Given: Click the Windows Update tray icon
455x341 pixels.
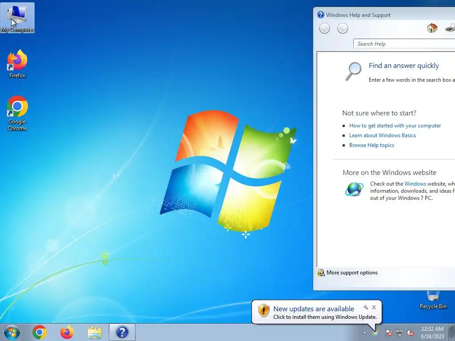Looking at the screenshot, I should pos(376,333).
